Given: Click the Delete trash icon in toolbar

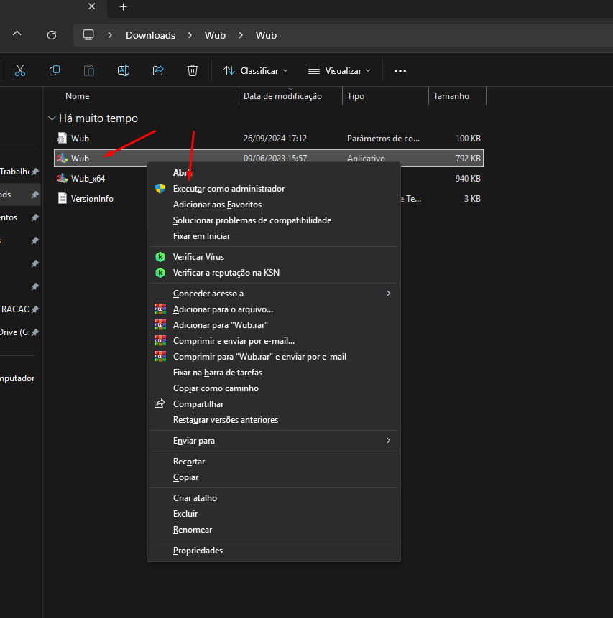Looking at the screenshot, I should coord(193,70).
